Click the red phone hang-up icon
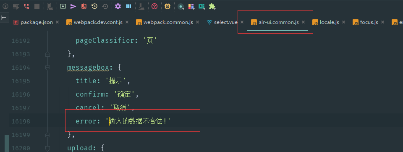403x152 pixels. pyautogui.click(x=26, y=6)
